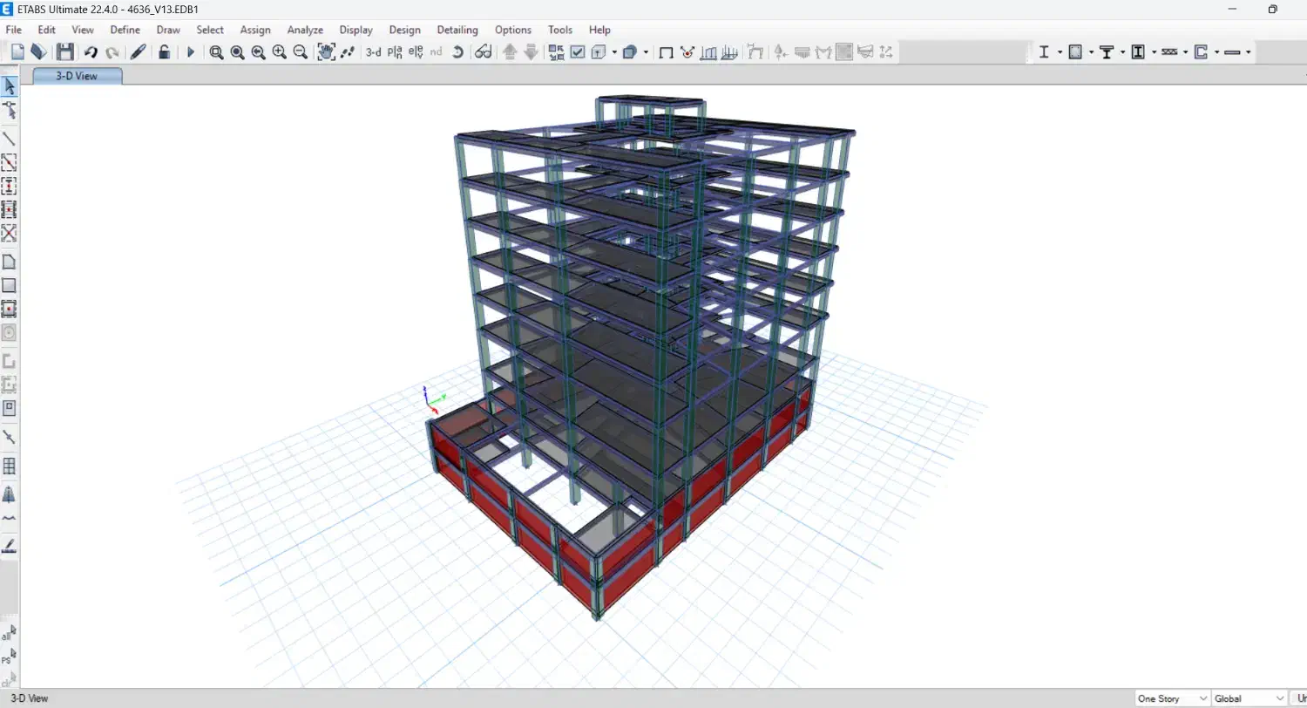Viewport: 1307px width, 708px height.
Task: Select the 3-D View tab
Action: coord(77,76)
